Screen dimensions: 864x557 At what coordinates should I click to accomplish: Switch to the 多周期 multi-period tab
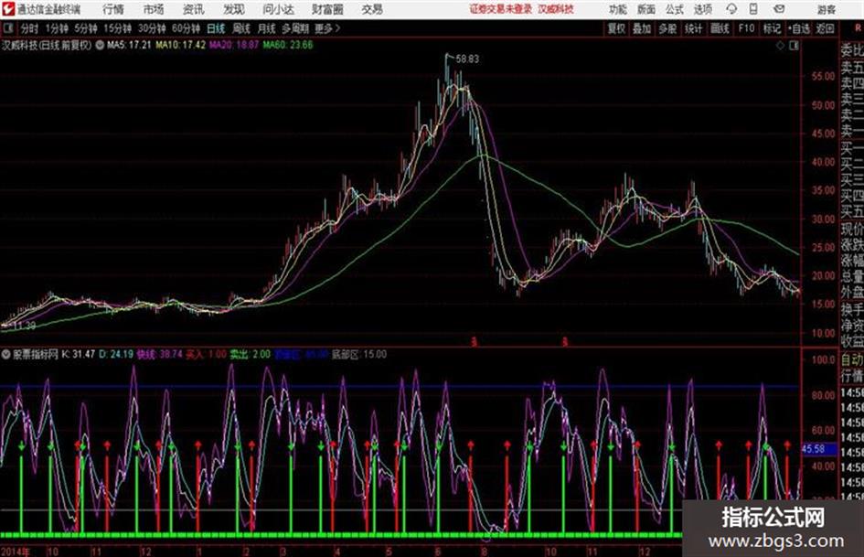(294, 28)
